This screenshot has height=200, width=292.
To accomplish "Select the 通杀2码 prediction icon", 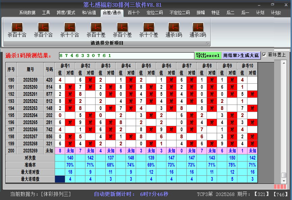I will pos(198,30).
